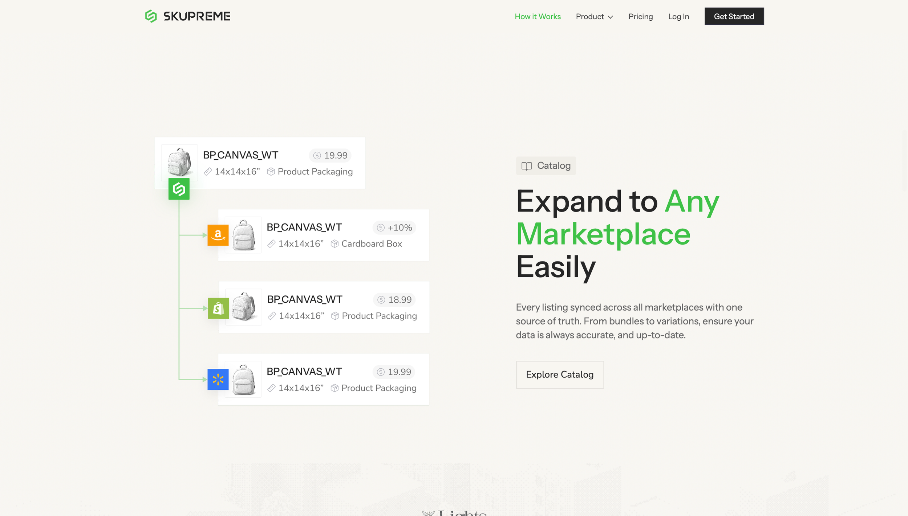Click the orange Amazon marketplace icon
Screen dimensions: 908x516
(x=218, y=235)
